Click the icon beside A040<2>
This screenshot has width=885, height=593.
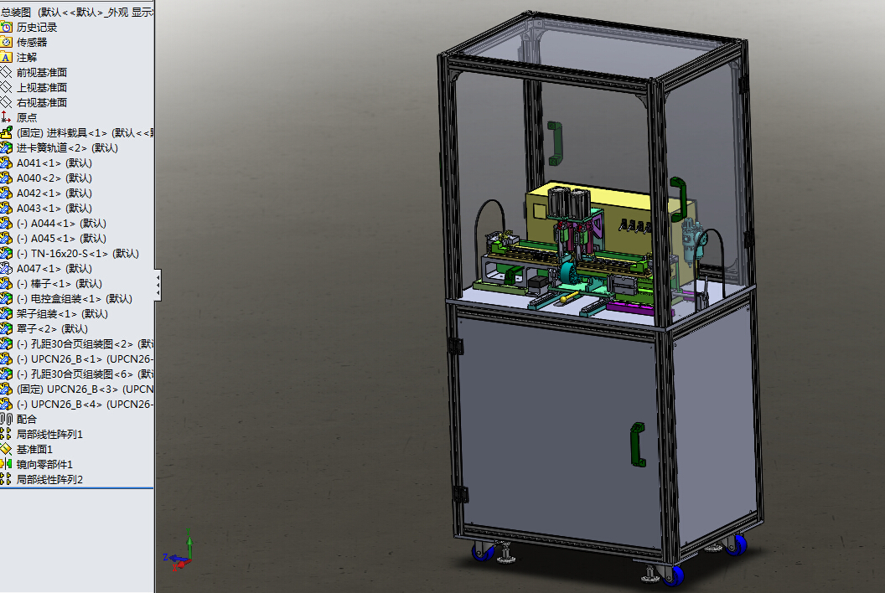click(x=6, y=178)
